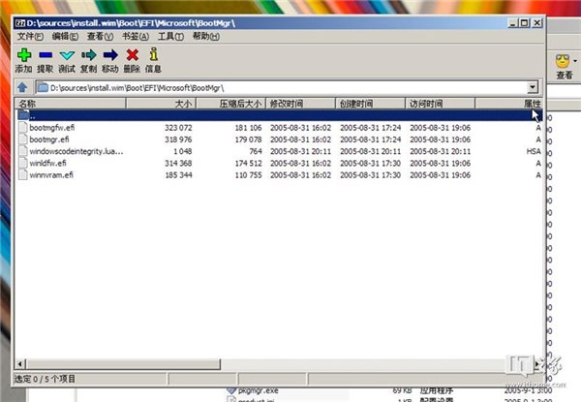Click the green Add (添加) plus icon
The width and height of the screenshot is (581, 402).
24,56
